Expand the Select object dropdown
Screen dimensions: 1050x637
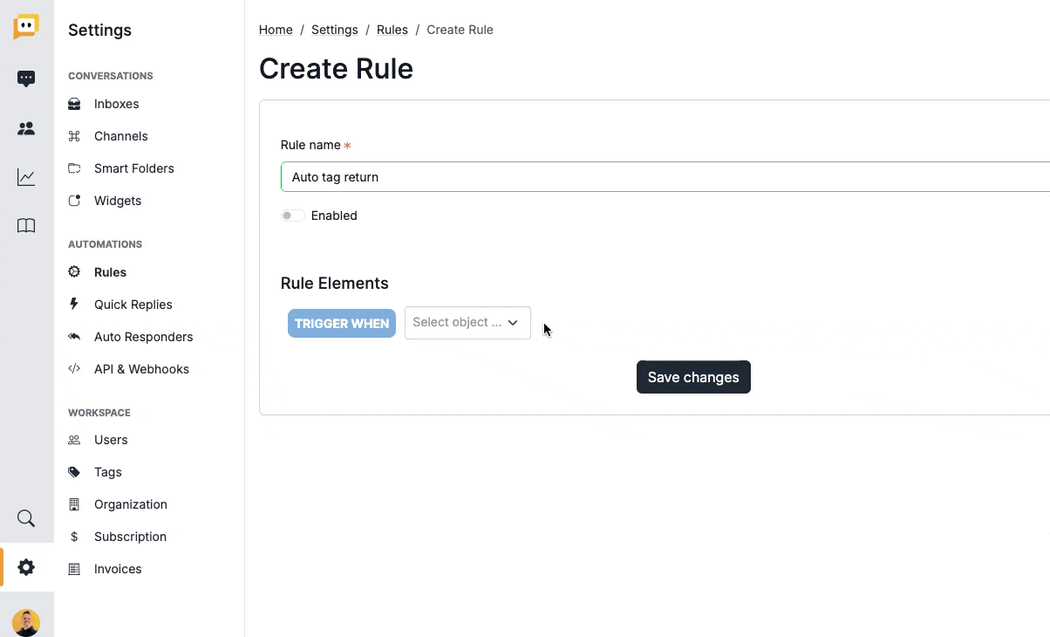pos(467,323)
